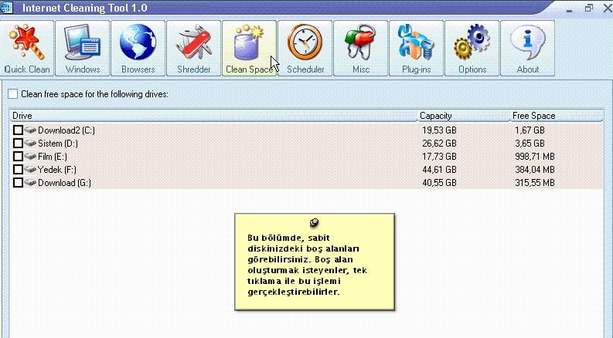Click free space value '1,67 GB'

pyautogui.click(x=530, y=130)
